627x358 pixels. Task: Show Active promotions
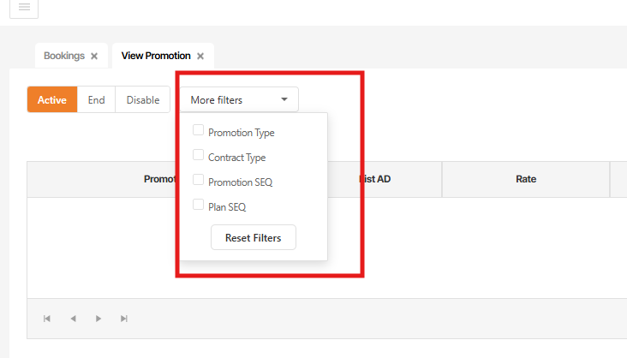(x=52, y=99)
